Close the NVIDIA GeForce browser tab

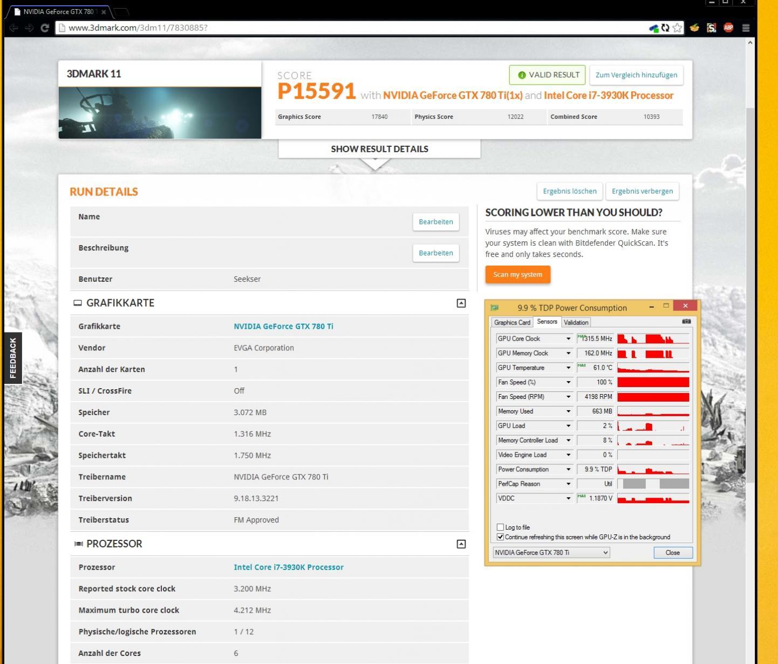[x=104, y=12]
